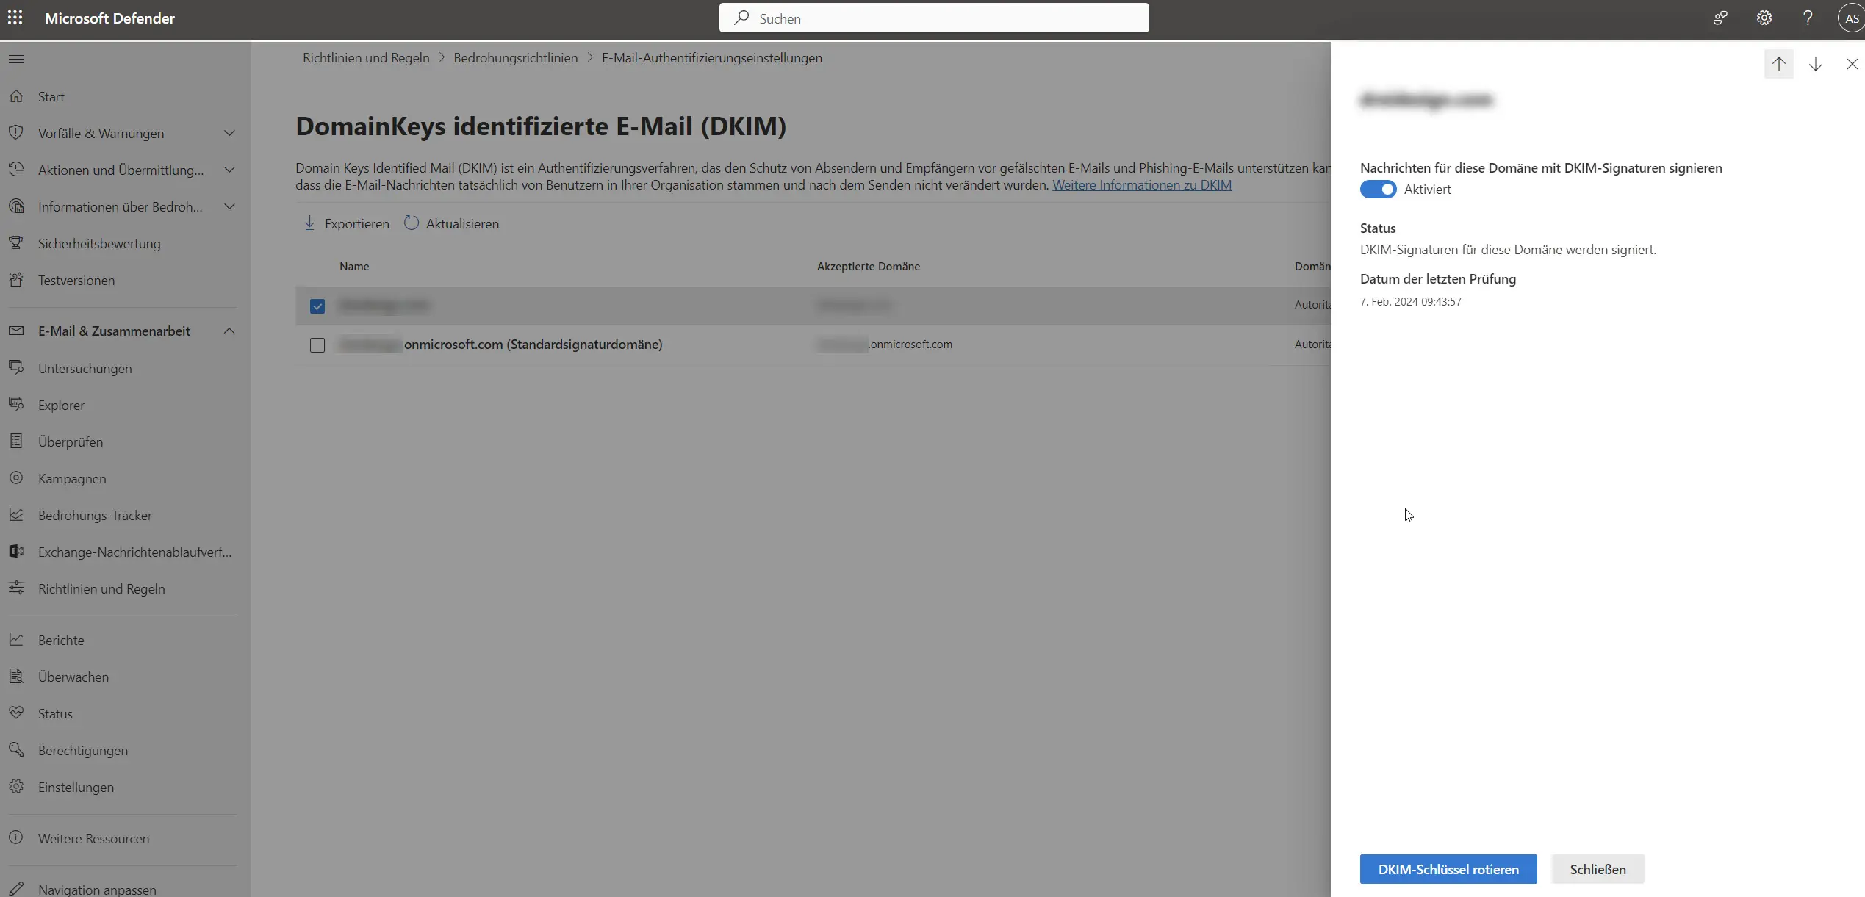Close the DKIM details flyout panel

coord(1852,64)
